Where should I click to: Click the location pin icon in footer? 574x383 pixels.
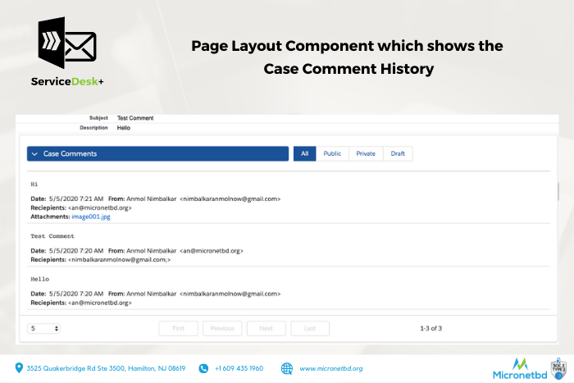[19, 368]
